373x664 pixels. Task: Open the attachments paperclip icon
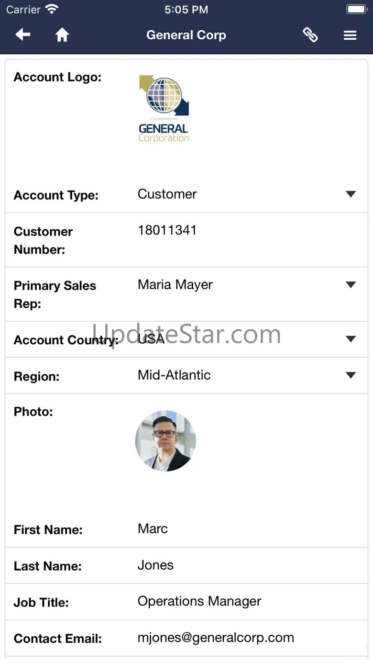tap(310, 35)
